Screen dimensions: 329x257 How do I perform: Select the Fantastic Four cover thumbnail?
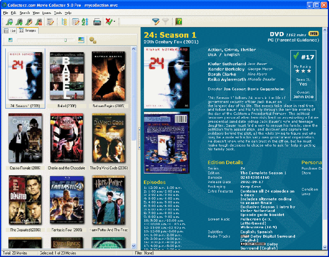click(67, 200)
